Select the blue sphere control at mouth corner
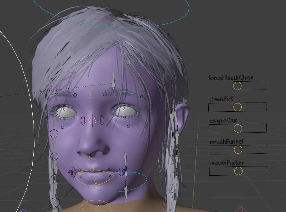This screenshot has height=212, width=286. [124, 171]
